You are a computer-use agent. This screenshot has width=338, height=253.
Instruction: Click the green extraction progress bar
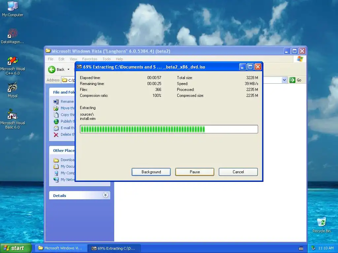click(x=169, y=129)
